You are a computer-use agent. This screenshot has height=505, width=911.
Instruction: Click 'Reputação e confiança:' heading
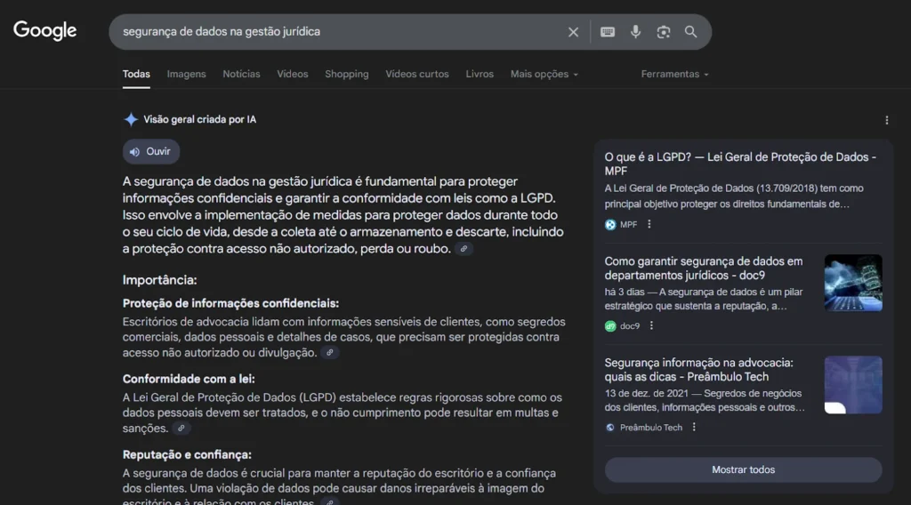point(187,455)
